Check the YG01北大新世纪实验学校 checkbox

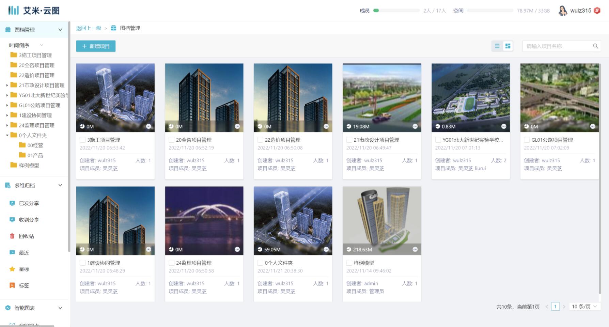438,140
